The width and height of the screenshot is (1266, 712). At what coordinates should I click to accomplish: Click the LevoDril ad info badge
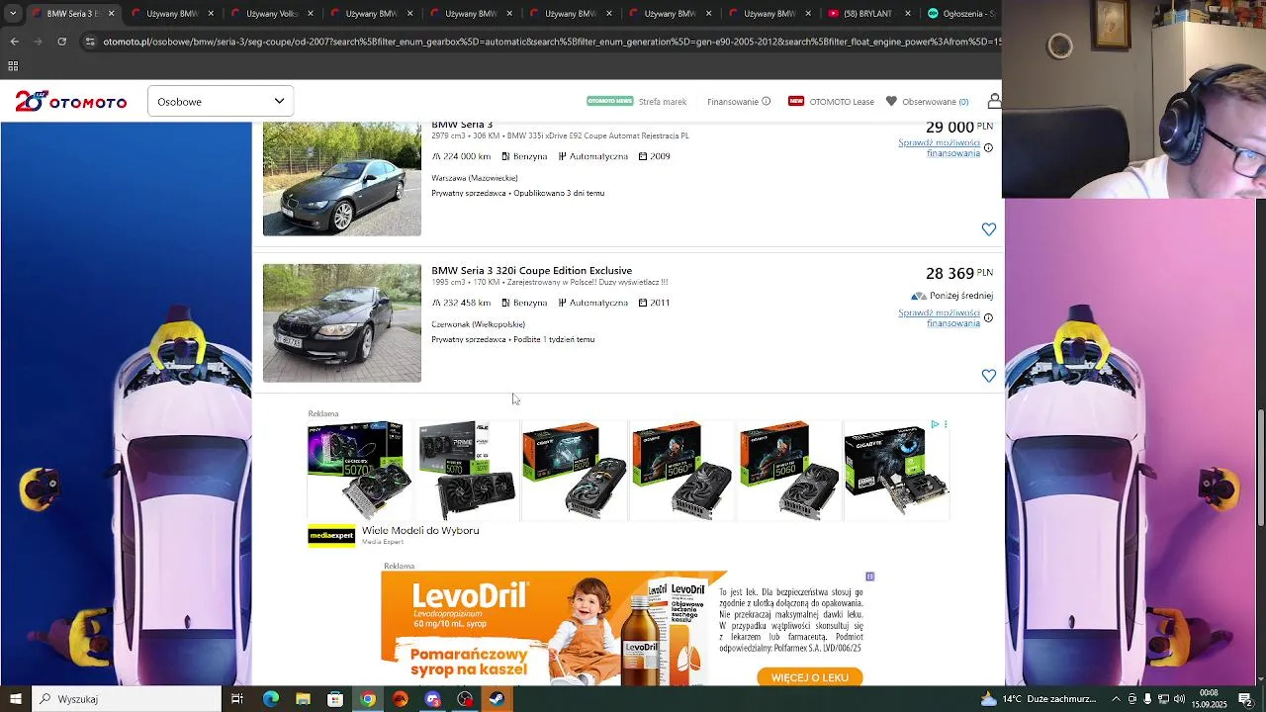click(869, 577)
